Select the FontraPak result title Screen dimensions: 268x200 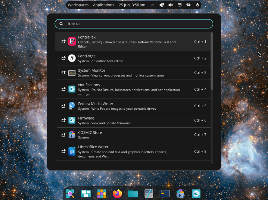pos(87,37)
